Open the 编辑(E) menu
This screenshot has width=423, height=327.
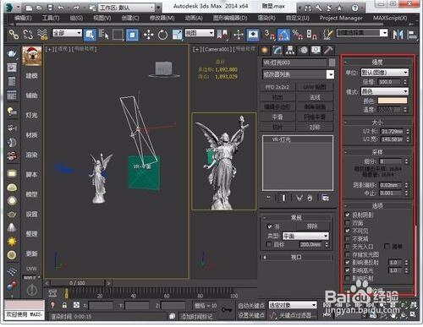coord(23,18)
